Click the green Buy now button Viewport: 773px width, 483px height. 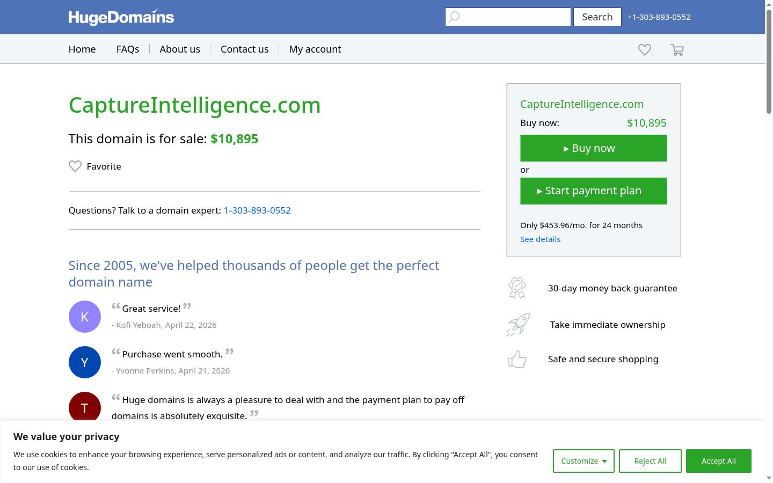pyautogui.click(x=594, y=148)
